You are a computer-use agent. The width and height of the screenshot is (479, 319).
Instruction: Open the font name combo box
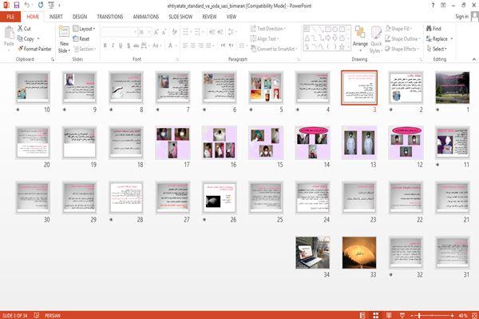[x=119, y=32]
